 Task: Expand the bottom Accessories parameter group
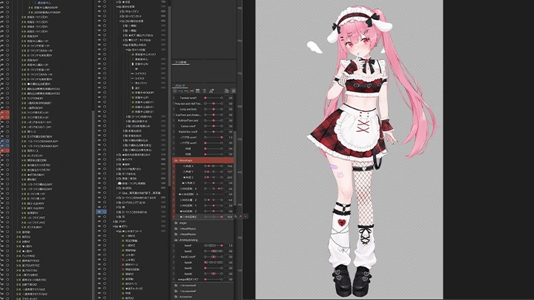(x=176, y=297)
